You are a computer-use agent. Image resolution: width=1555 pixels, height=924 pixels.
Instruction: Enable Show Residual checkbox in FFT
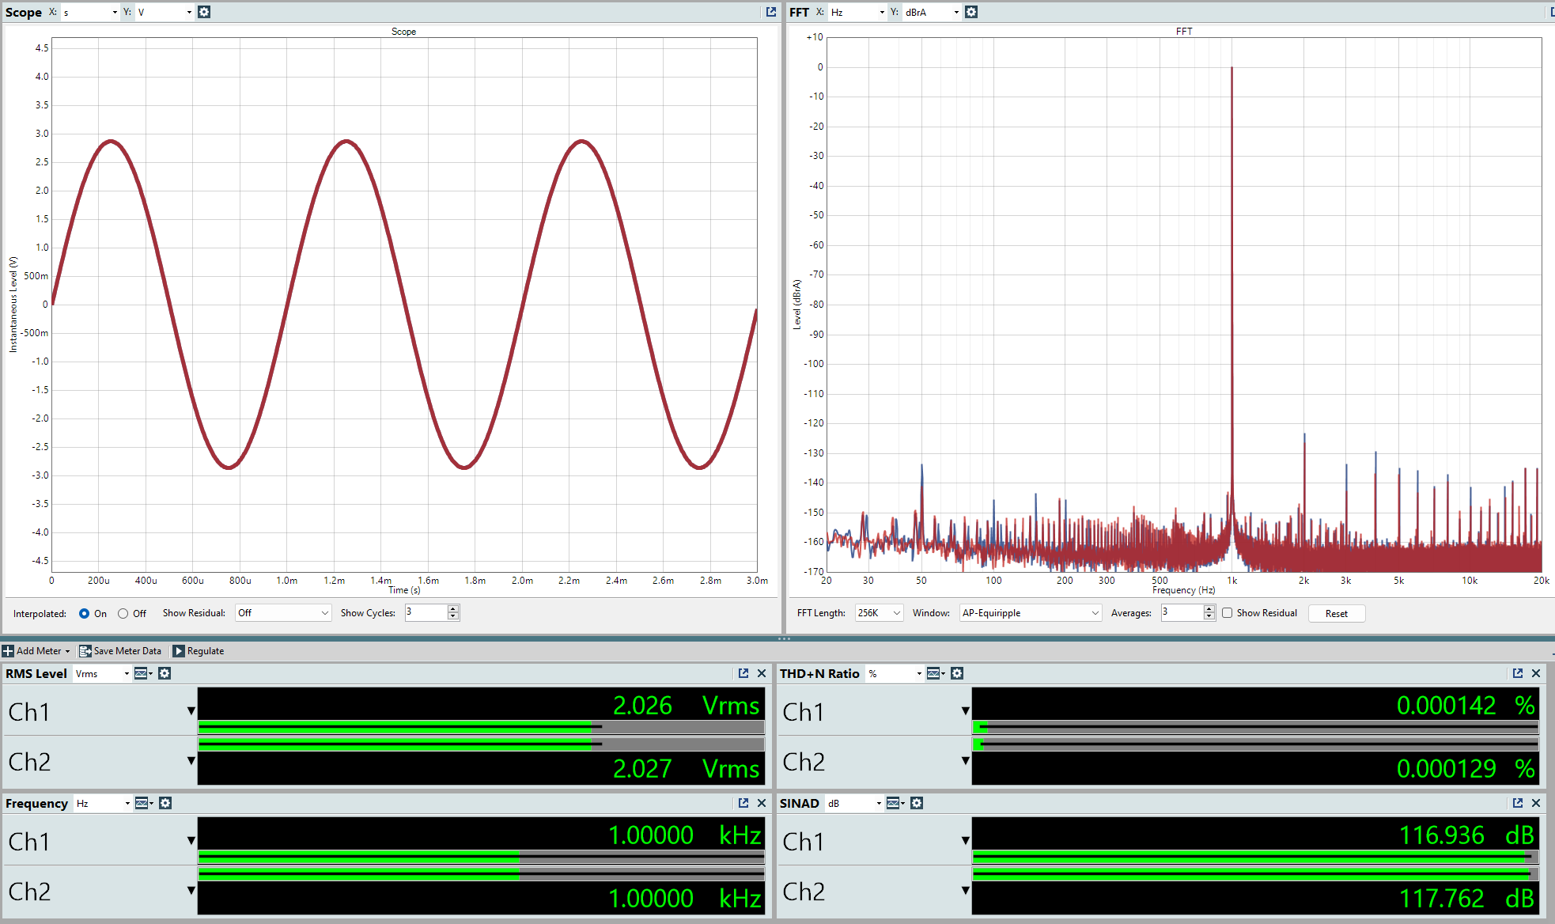(x=1228, y=613)
